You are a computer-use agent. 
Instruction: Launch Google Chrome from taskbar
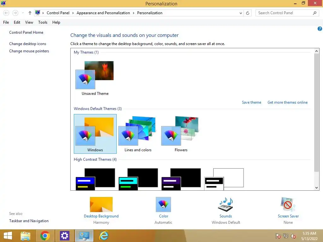point(45,236)
